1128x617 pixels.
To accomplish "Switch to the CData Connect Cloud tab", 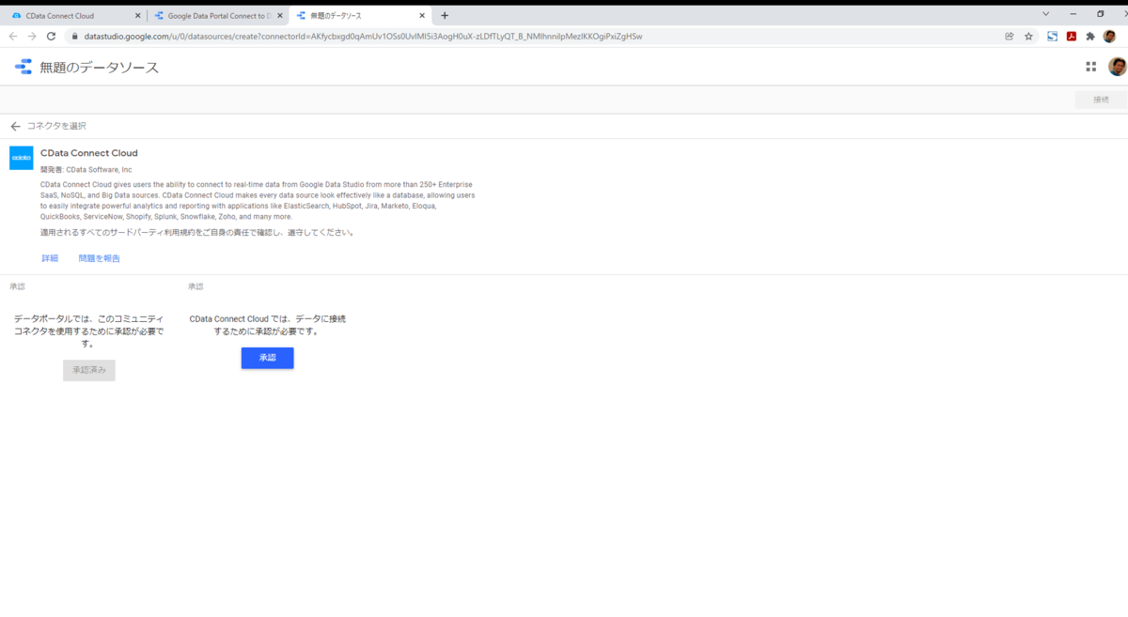I will pos(75,16).
